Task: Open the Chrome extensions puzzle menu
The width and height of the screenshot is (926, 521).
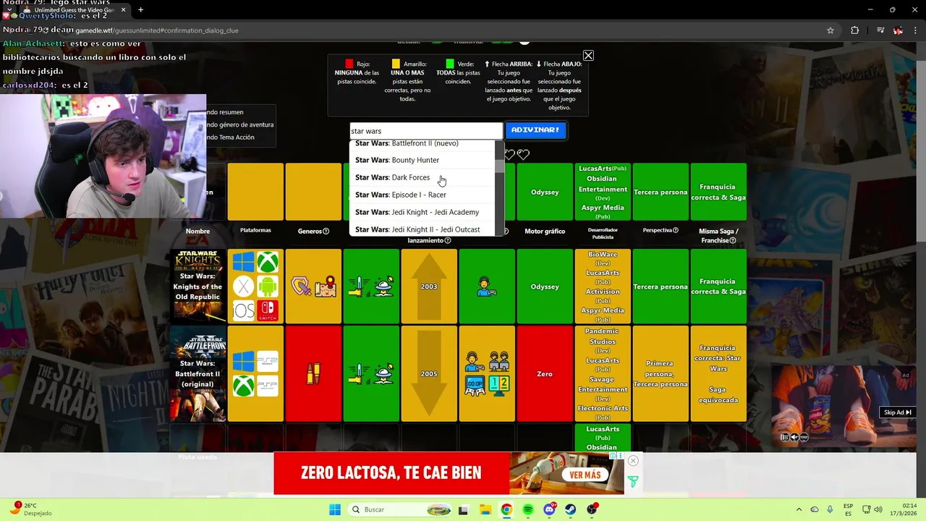Action: 854,30
